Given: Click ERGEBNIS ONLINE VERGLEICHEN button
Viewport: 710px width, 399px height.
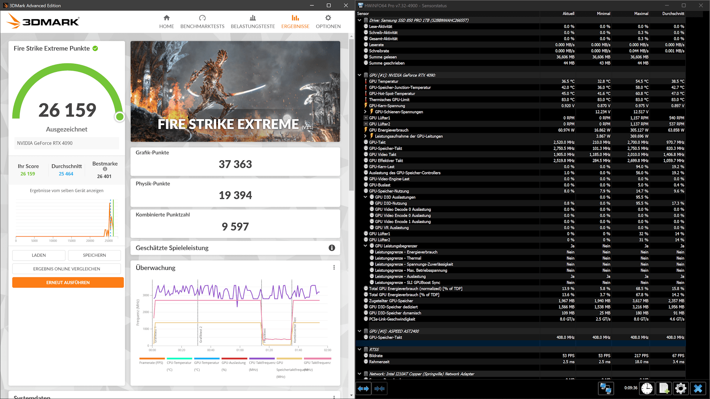Looking at the screenshot, I should pos(67,269).
